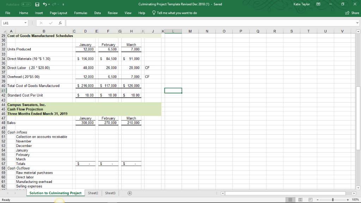Select the Standard Cost Per Unit label
Image resolution: width=361 pixels, height=203 pixels.
click(x=25, y=95)
